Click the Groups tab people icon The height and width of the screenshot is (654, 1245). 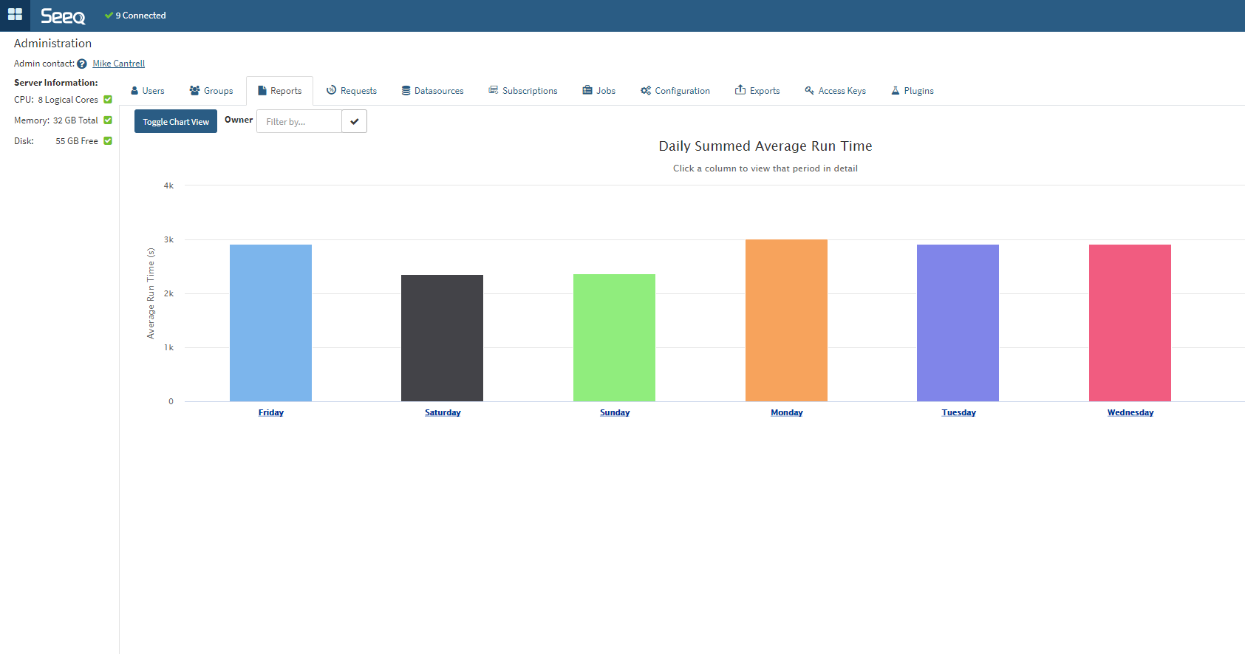click(x=194, y=91)
